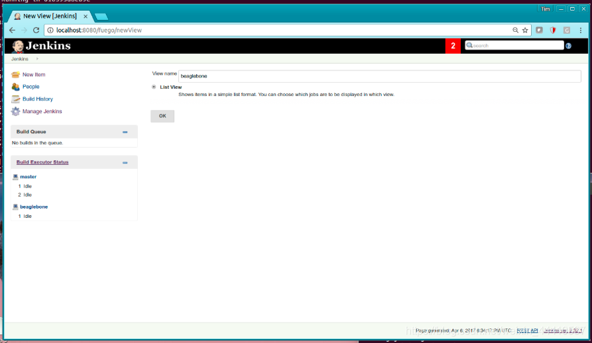Click the Build Queue panel heading
This screenshot has width=592, height=343.
[x=31, y=132]
